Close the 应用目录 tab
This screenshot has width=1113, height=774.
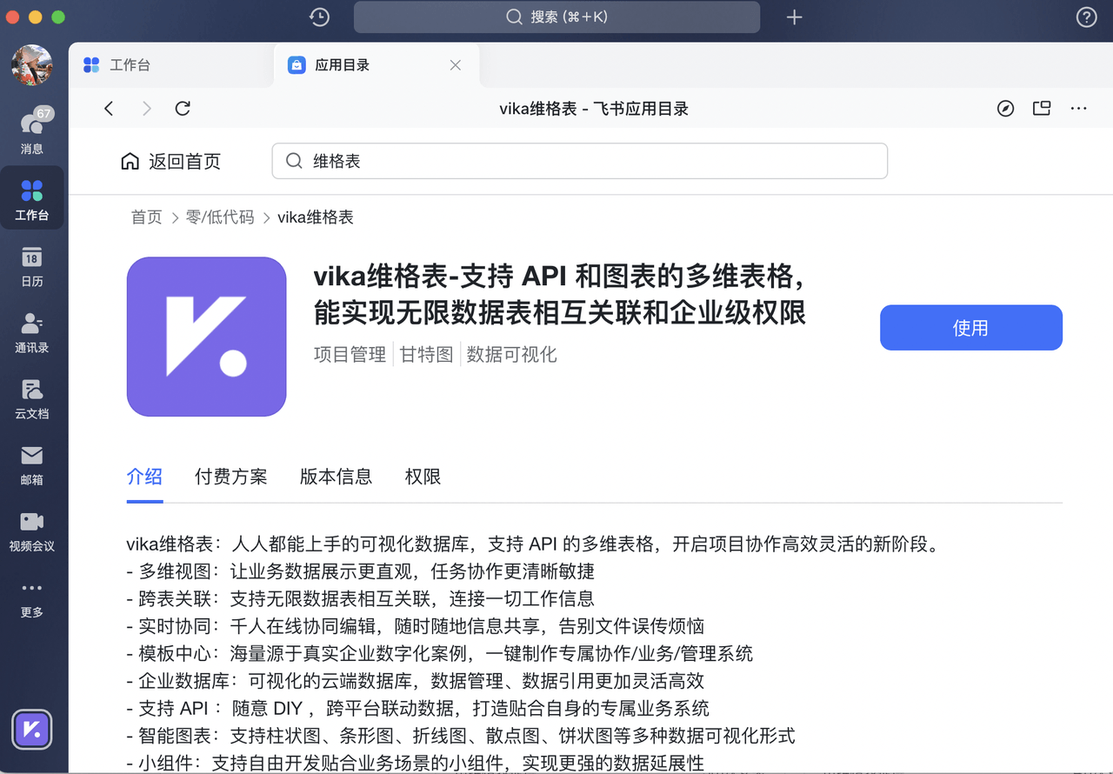pyautogui.click(x=456, y=65)
